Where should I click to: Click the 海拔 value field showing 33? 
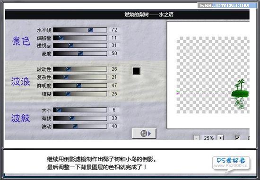(x=114, y=118)
